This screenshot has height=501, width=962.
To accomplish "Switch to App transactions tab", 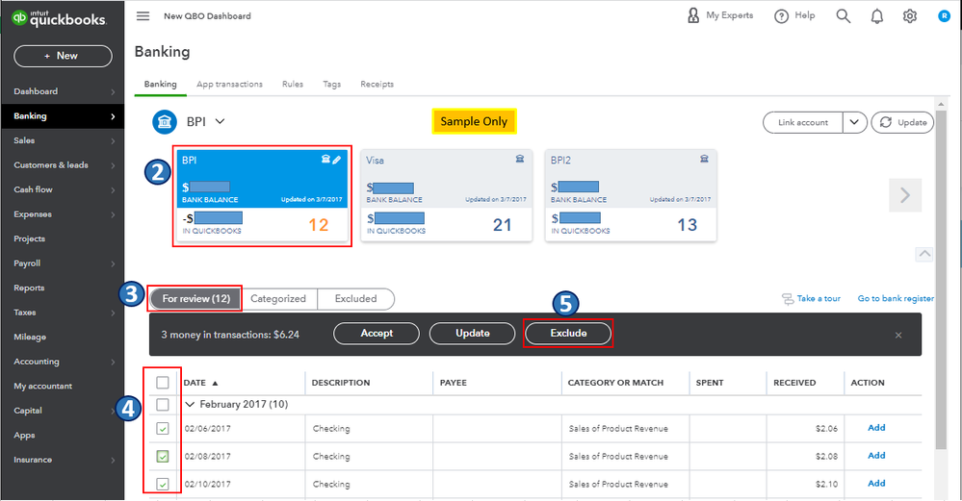I will pos(229,84).
